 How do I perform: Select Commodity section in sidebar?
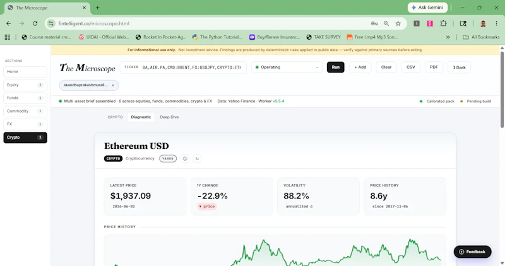point(25,111)
